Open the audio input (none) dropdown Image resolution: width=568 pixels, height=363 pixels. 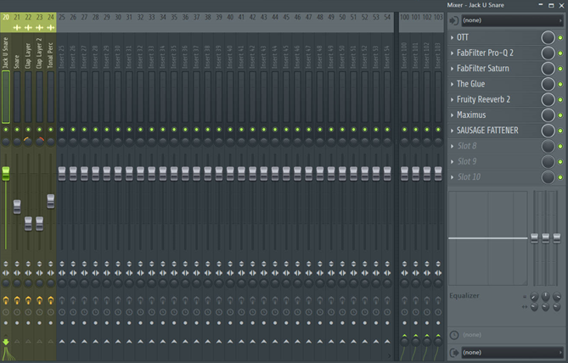(512, 20)
